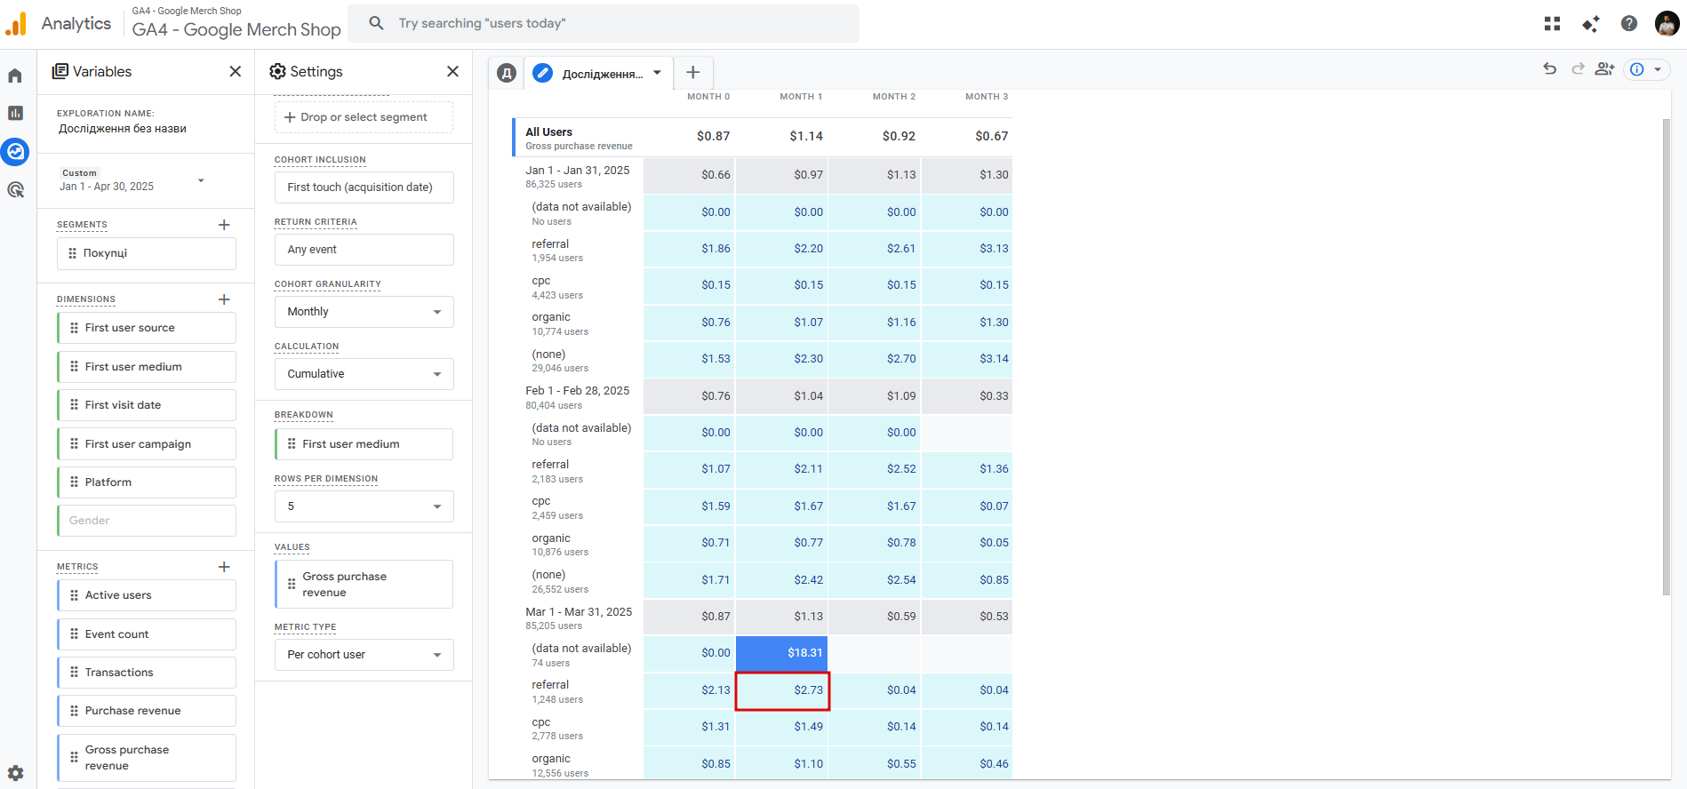Open Admin settings gear
The height and width of the screenshot is (789, 1687).
15,773
